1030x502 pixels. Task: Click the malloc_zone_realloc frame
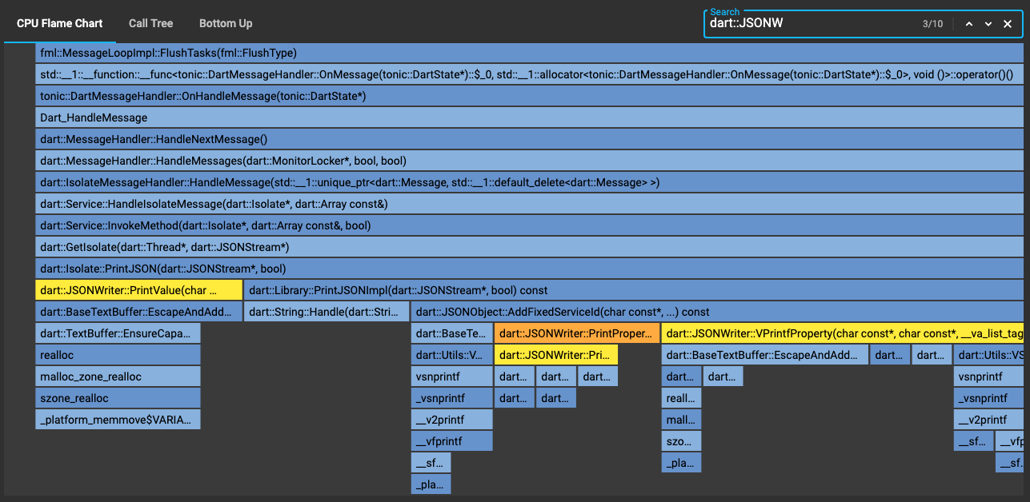118,376
